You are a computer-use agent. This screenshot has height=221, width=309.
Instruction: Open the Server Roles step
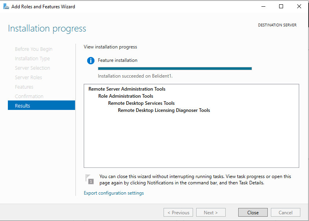(x=28, y=78)
